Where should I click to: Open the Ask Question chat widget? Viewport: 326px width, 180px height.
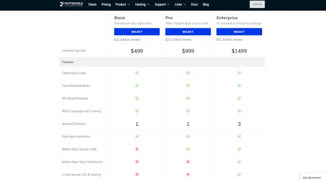click(x=312, y=177)
